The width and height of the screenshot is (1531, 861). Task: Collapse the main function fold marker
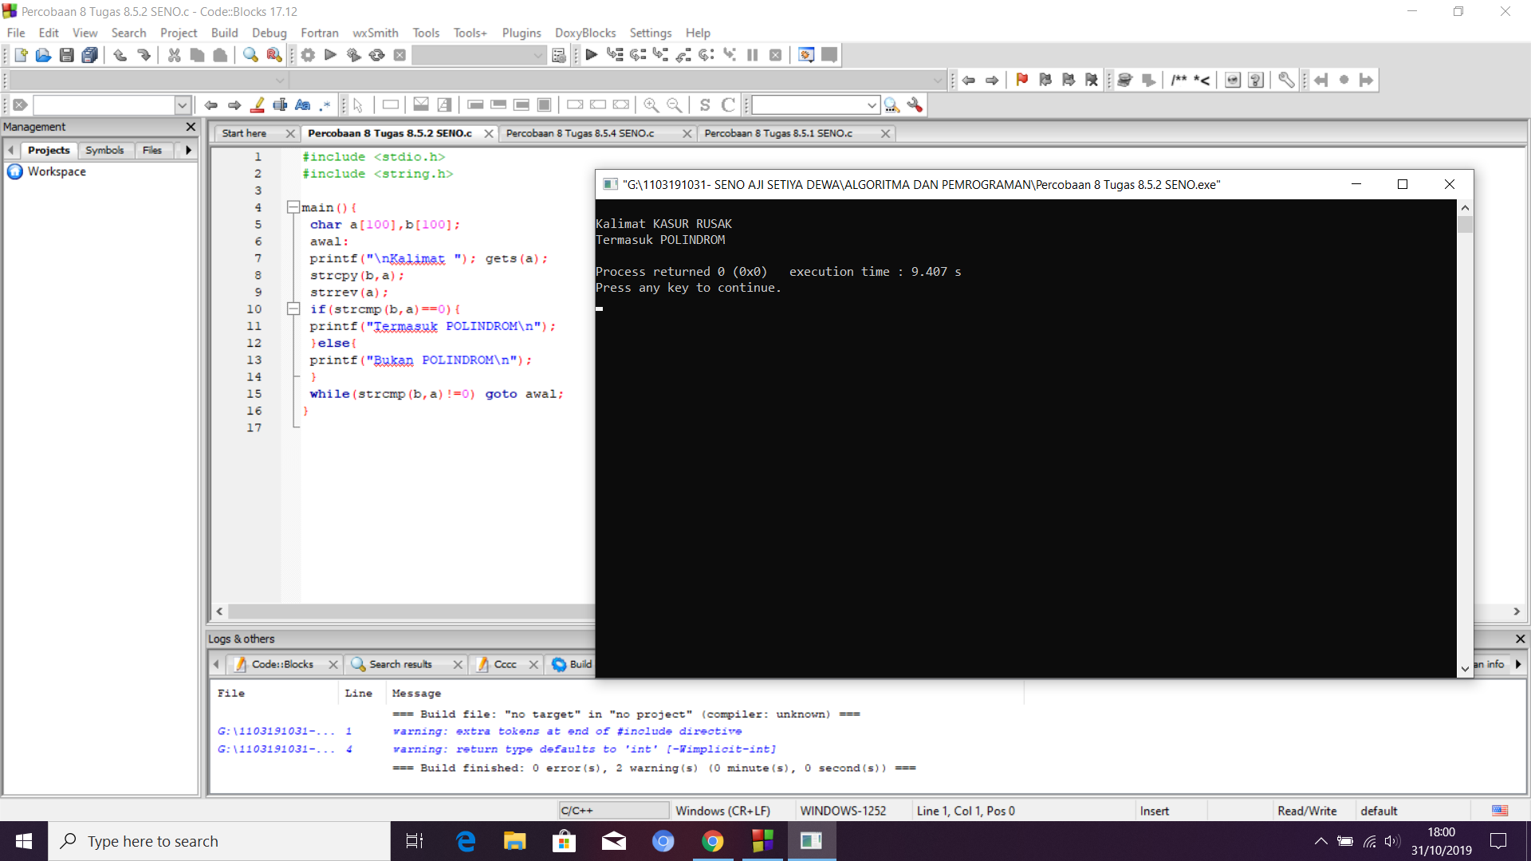pos(293,207)
